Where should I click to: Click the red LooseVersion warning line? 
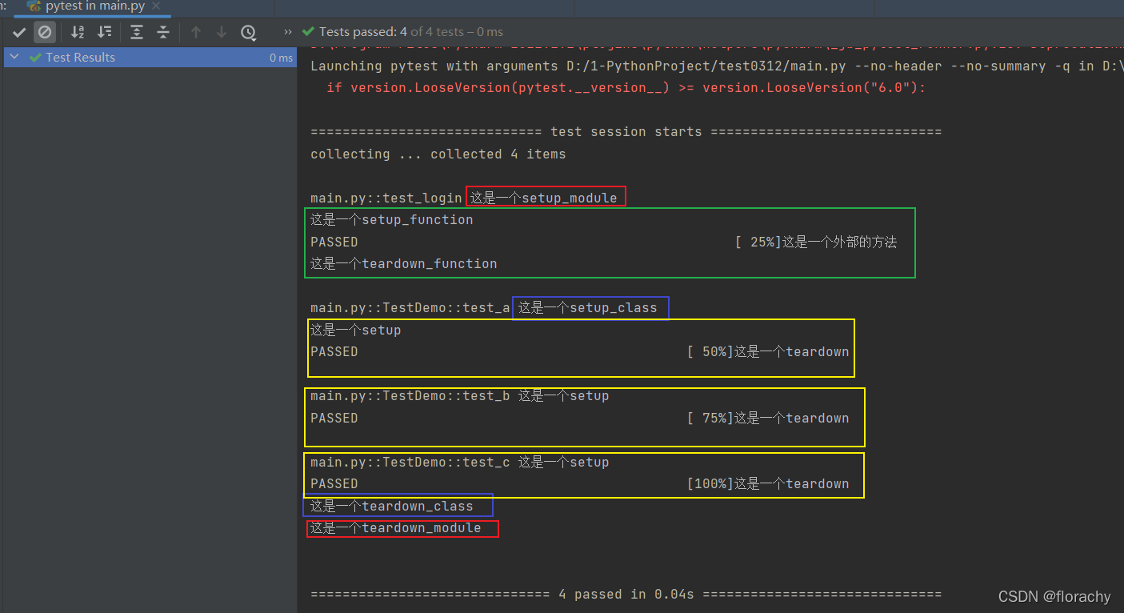[x=626, y=88]
